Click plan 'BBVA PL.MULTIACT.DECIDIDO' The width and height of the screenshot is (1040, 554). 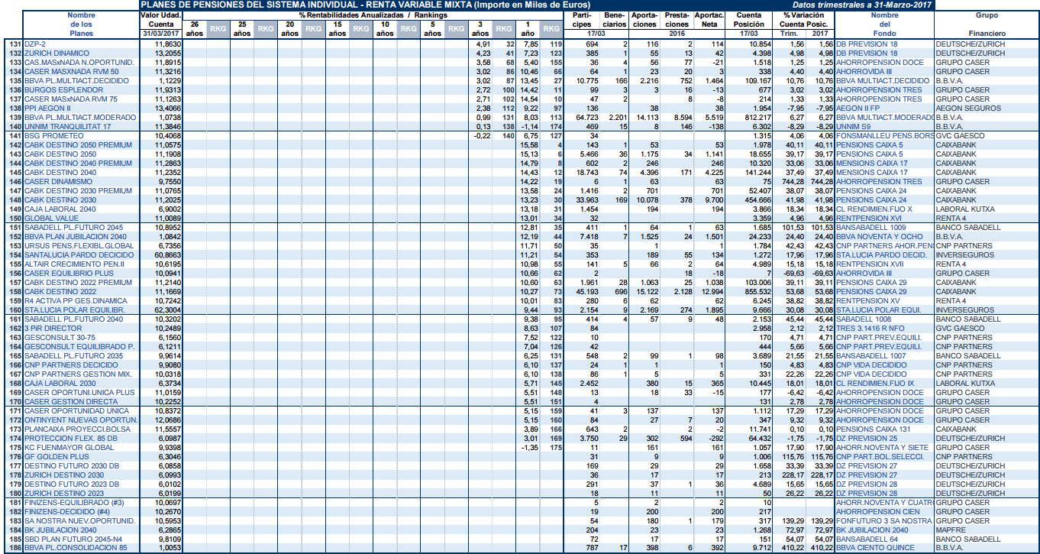[x=76, y=81]
